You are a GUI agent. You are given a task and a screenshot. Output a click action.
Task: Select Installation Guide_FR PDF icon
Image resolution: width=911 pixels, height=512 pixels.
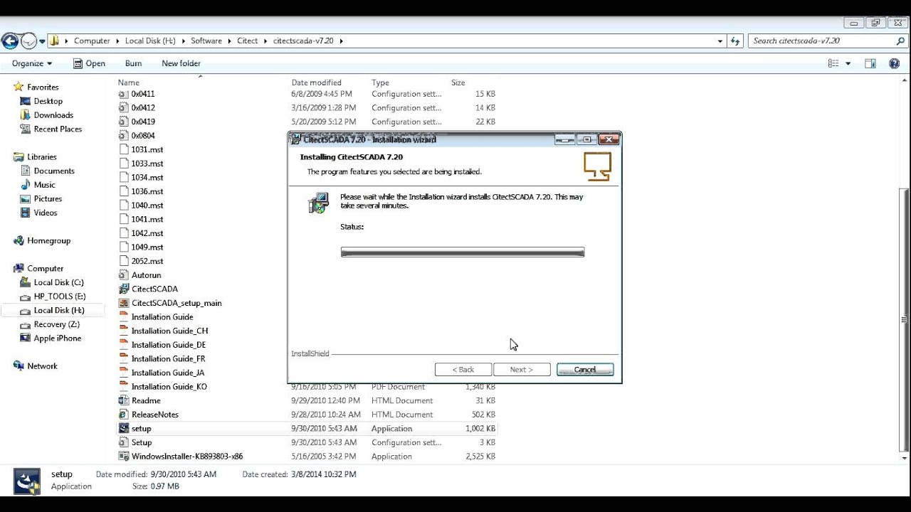point(124,358)
